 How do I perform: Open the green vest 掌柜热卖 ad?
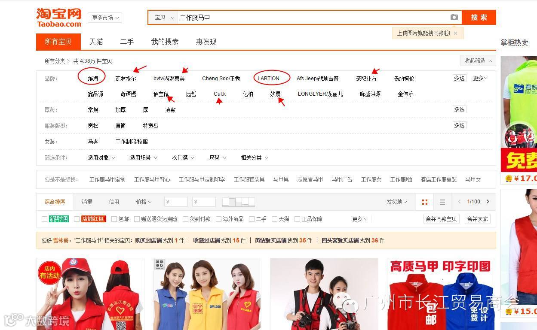[519, 114]
